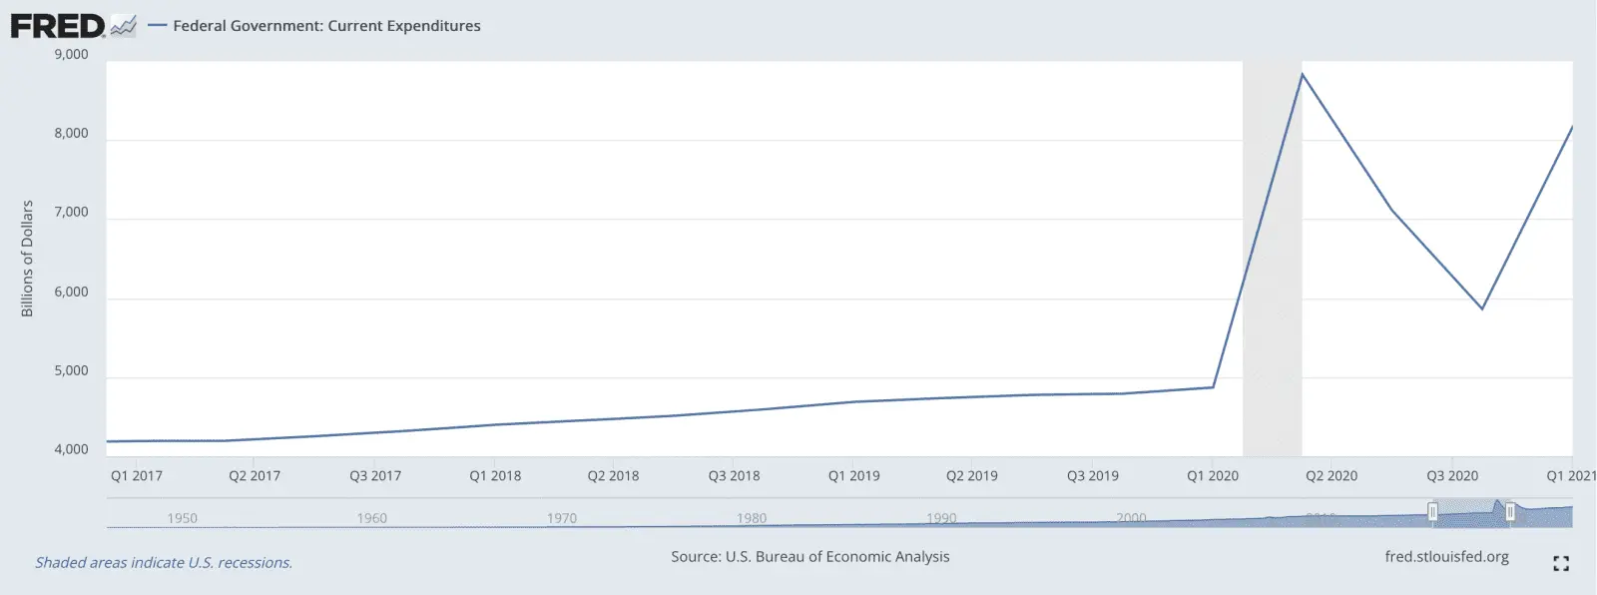Select the Federal Government: Current Expenditures legend label
1597x595 pixels.
pyautogui.click(x=326, y=26)
